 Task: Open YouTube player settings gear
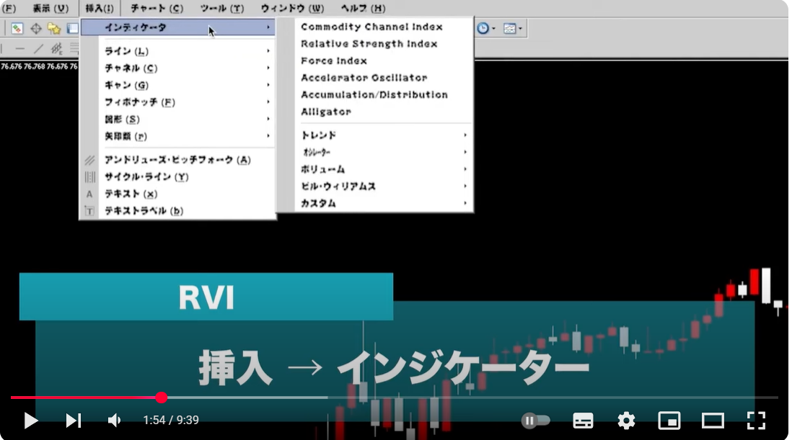pos(626,421)
